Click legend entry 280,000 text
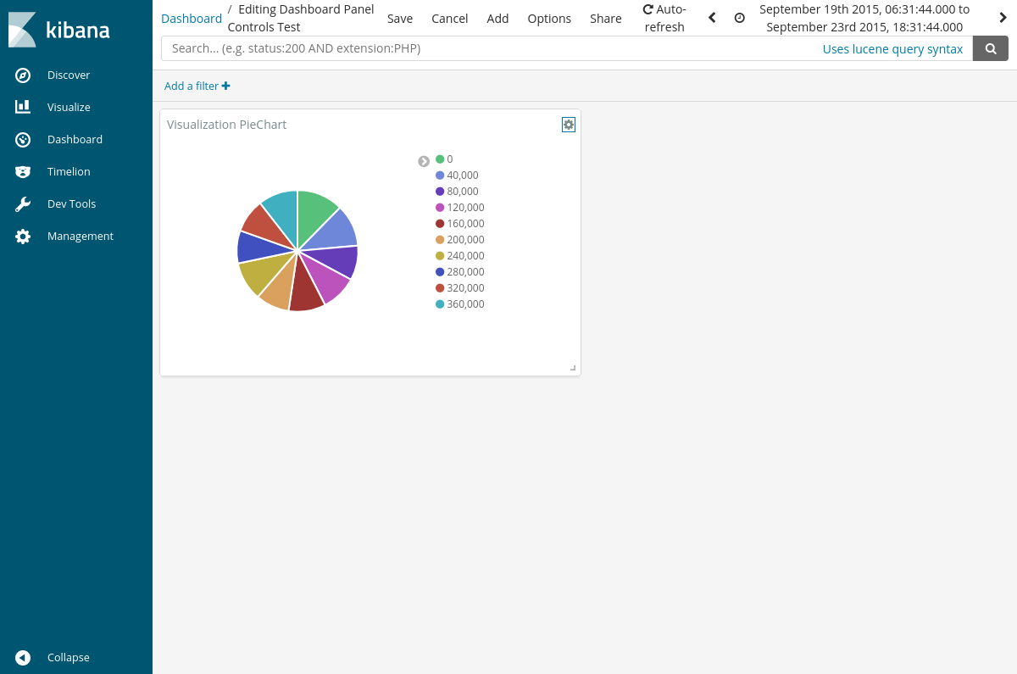1017x674 pixels. 465,272
